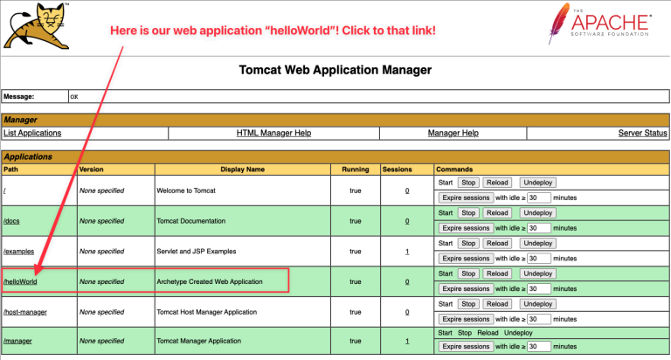The height and width of the screenshot is (360, 671).
Task: Reload the /host-manager application
Action: 497,304
